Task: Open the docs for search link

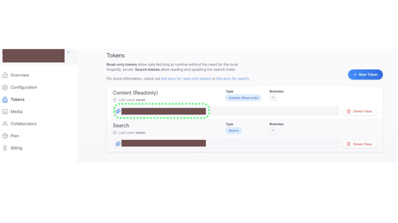Action: (233, 79)
